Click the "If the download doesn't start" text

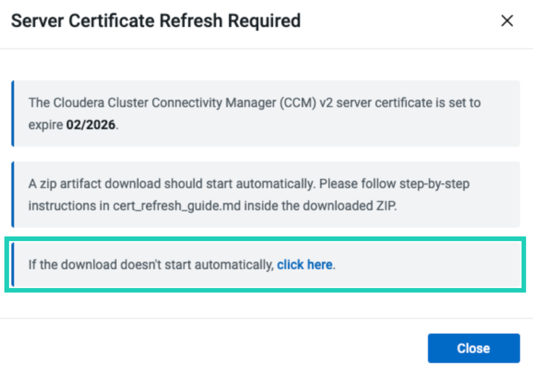151,265
